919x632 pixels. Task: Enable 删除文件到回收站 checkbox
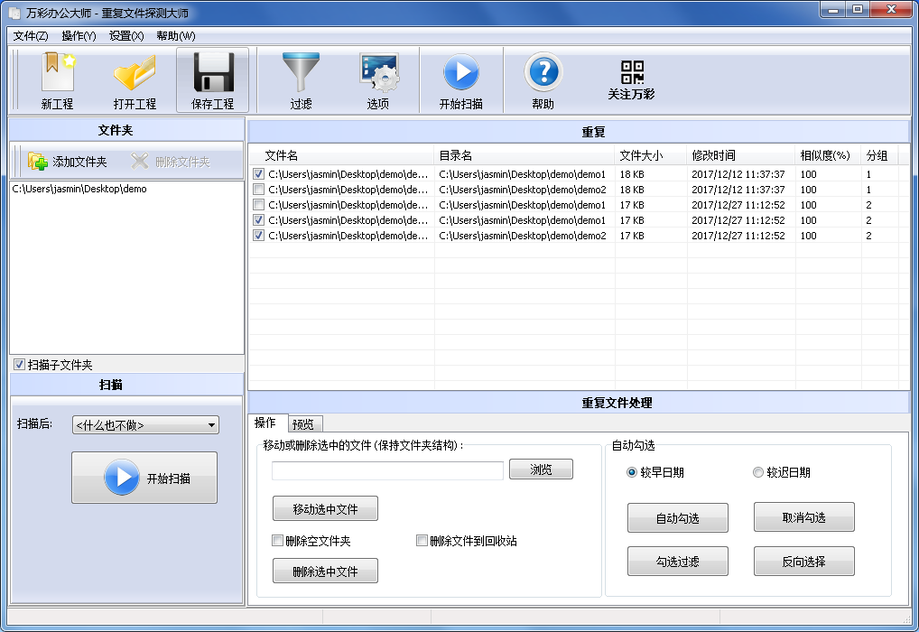click(x=422, y=541)
